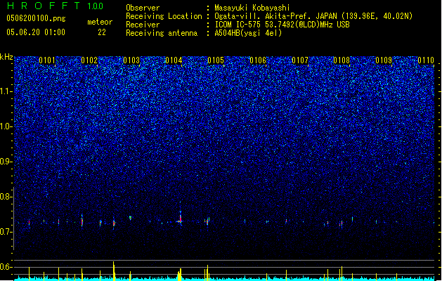Click the name Masayuki Kobayashi
This screenshot has height=281, width=442.
[x=252, y=8]
